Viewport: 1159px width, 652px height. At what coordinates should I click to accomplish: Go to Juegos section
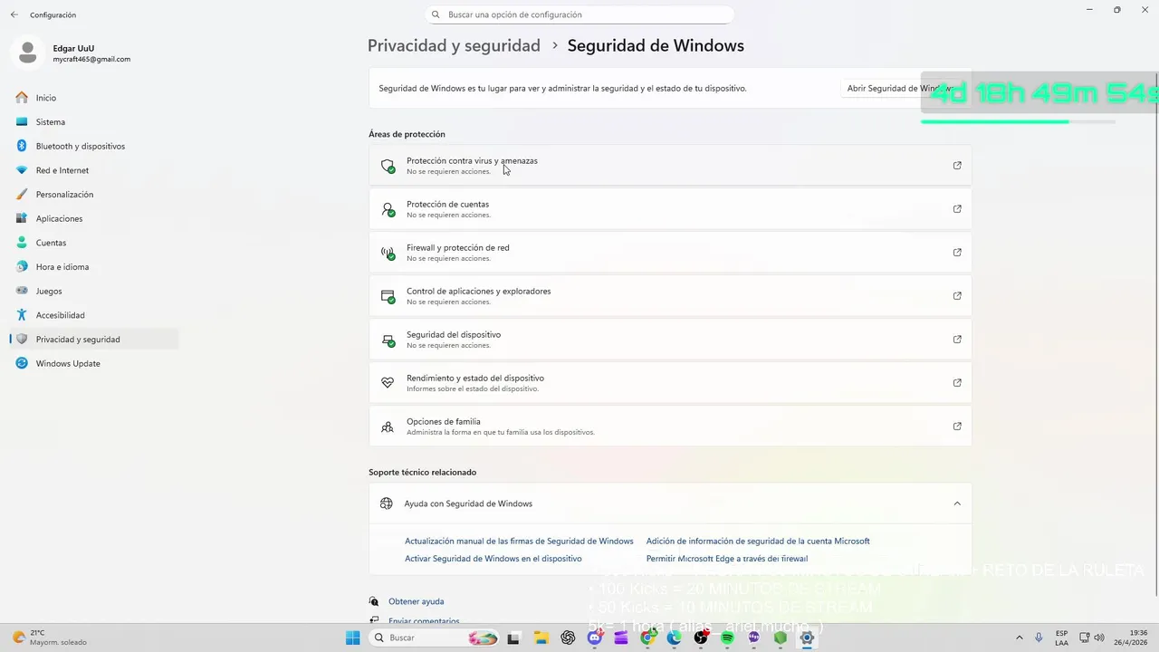coord(94,291)
